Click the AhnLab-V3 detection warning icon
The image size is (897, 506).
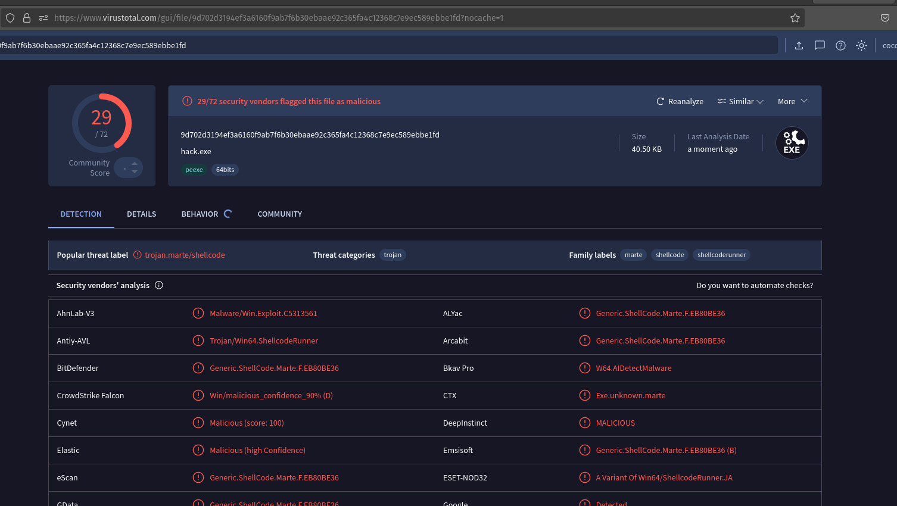(198, 313)
